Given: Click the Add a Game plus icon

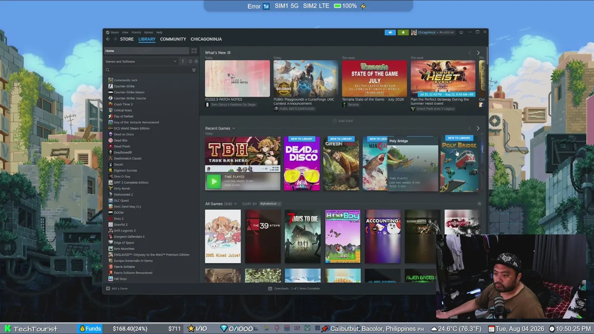Looking at the screenshot, I should click(108, 289).
